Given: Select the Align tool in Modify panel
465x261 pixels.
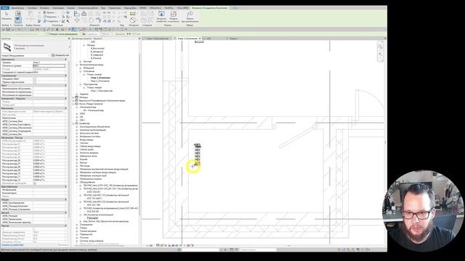Looking at the screenshot, I should (x=77, y=14).
